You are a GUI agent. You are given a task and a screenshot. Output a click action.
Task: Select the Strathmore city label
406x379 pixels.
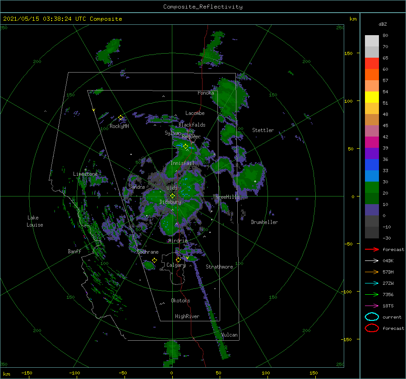click(219, 267)
